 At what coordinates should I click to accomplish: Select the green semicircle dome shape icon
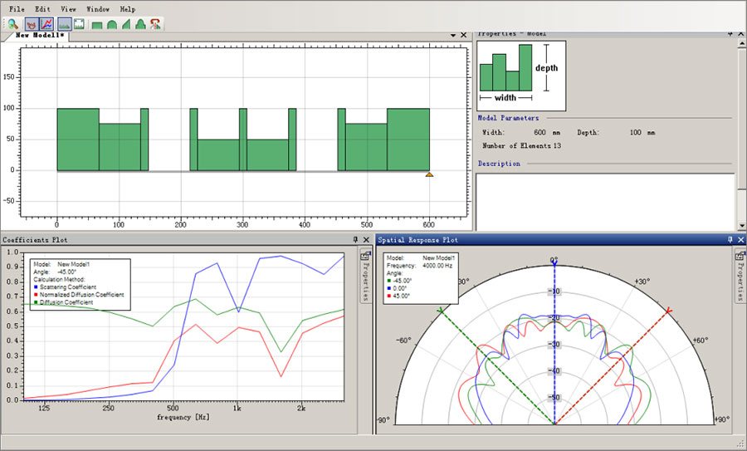111,24
